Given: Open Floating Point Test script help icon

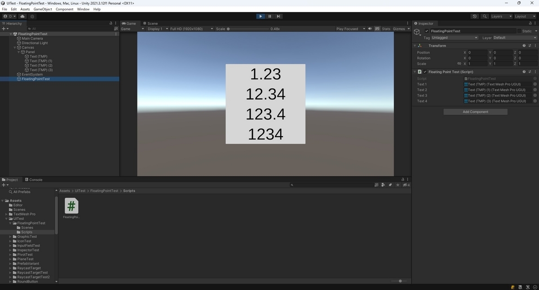Looking at the screenshot, I should click(x=524, y=72).
